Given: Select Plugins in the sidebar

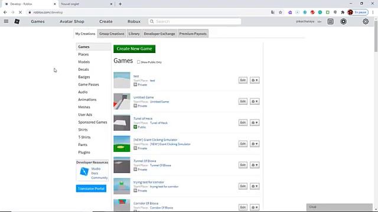Looking at the screenshot, I should (84, 153).
